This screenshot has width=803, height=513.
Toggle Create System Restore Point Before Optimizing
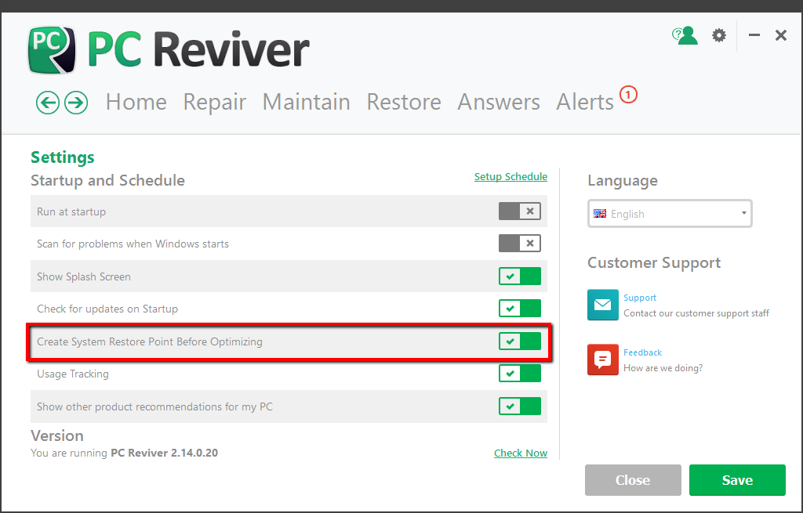click(x=520, y=341)
